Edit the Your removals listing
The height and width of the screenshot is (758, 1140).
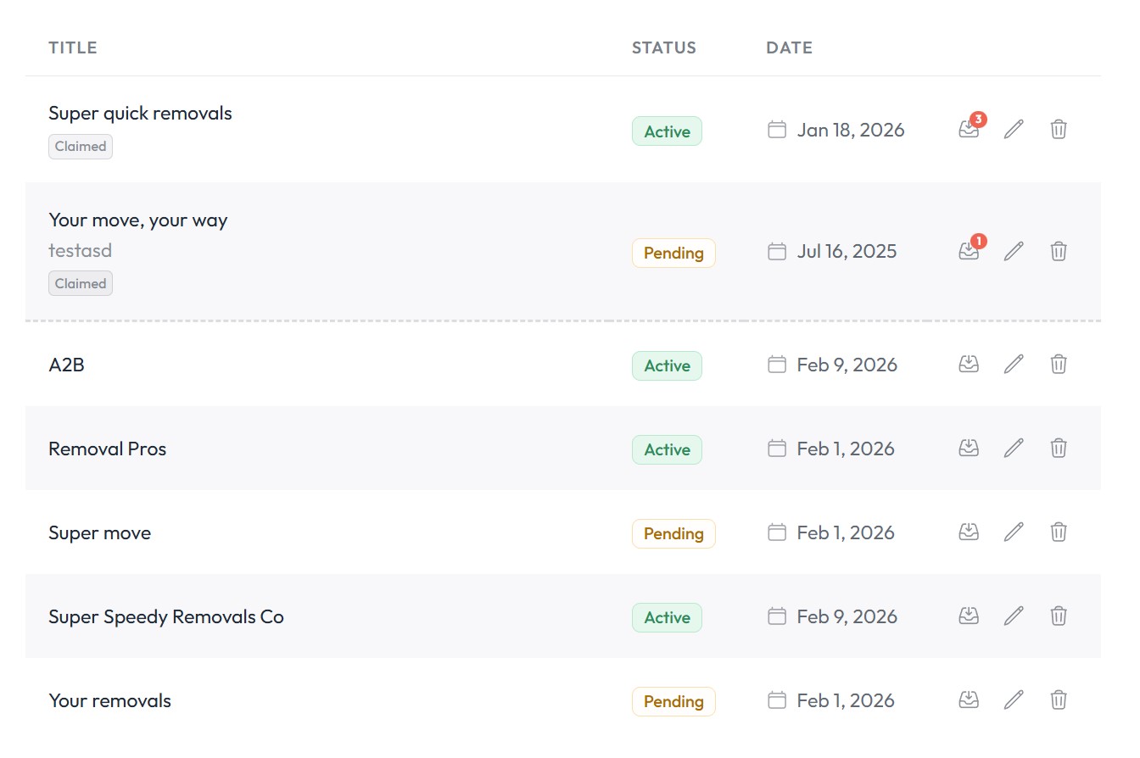[x=1013, y=700]
